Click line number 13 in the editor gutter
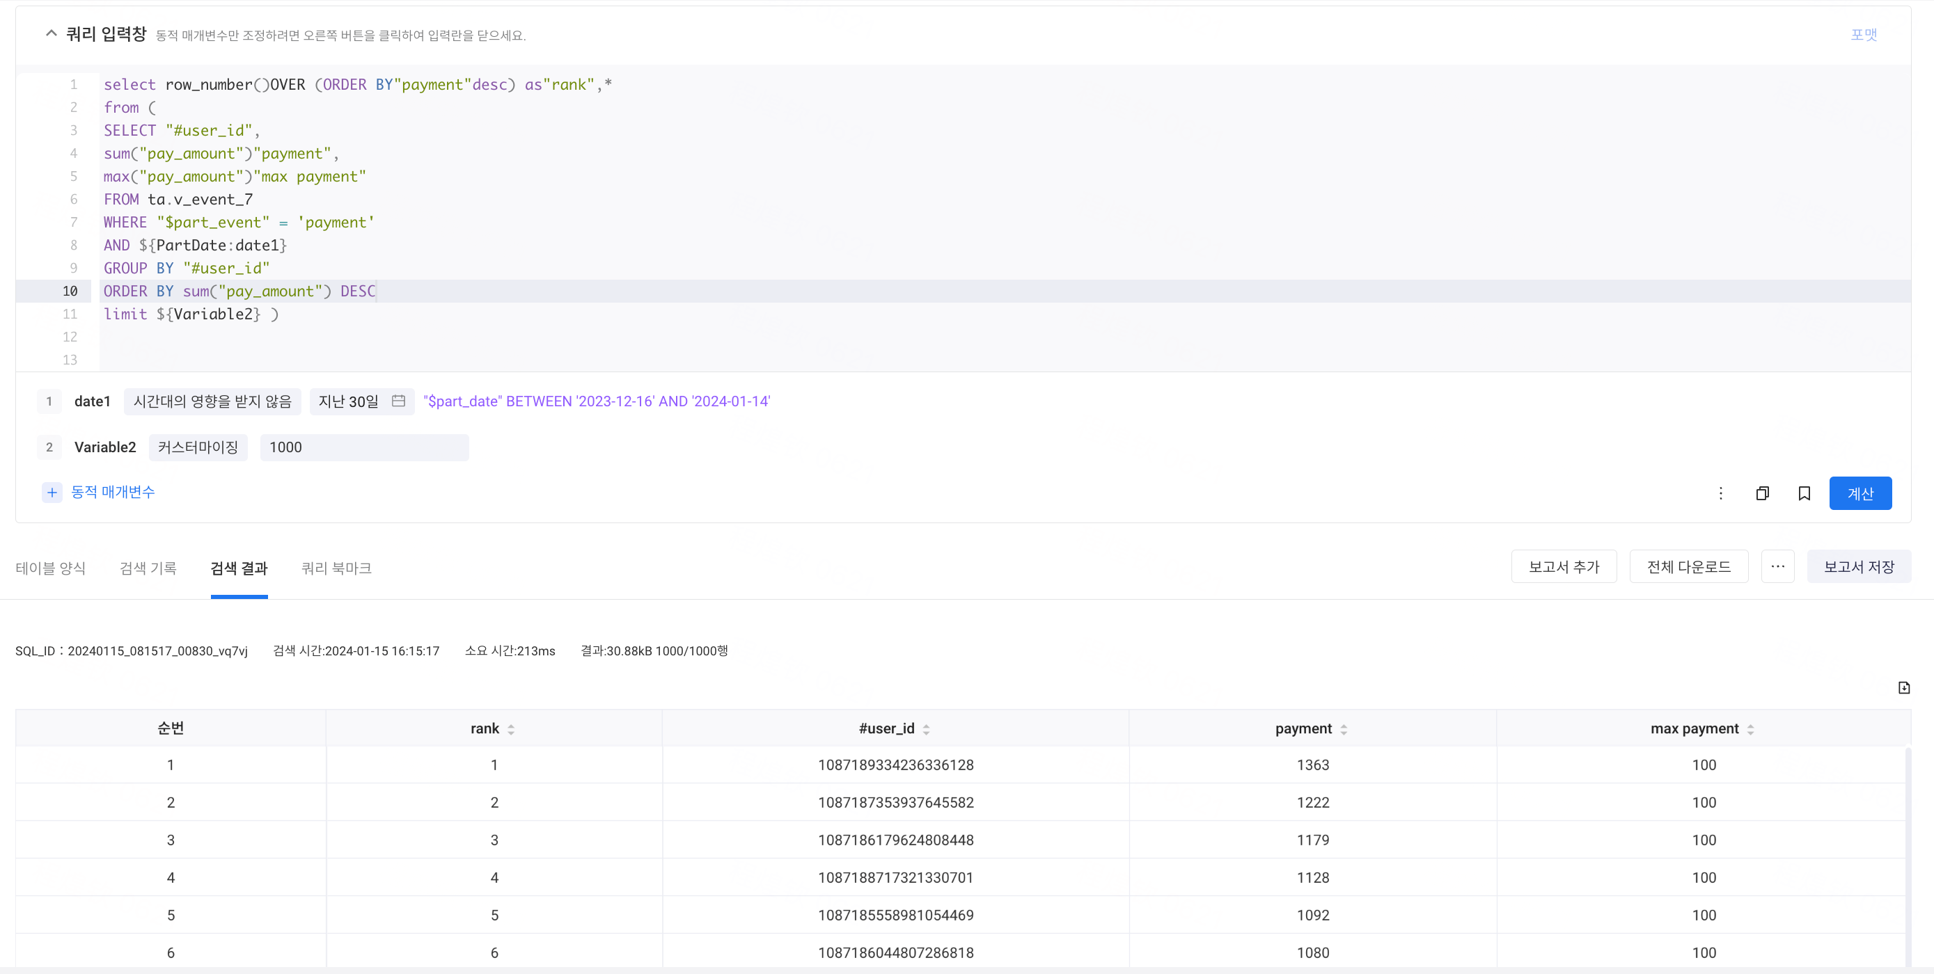The height and width of the screenshot is (974, 1934). click(x=70, y=360)
